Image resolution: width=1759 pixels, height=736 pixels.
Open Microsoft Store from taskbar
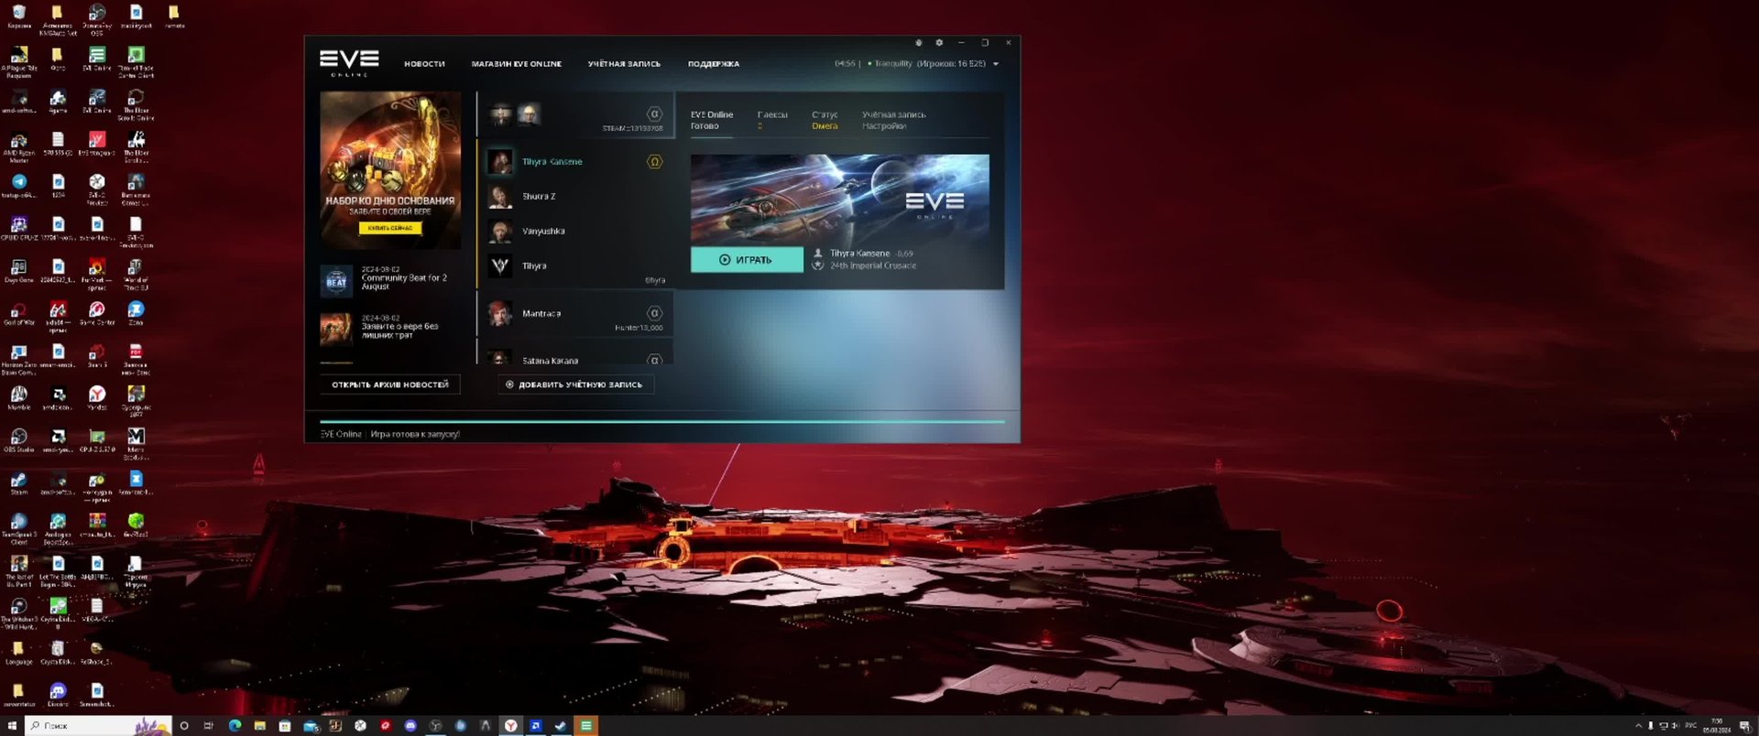(x=285, y=726)
